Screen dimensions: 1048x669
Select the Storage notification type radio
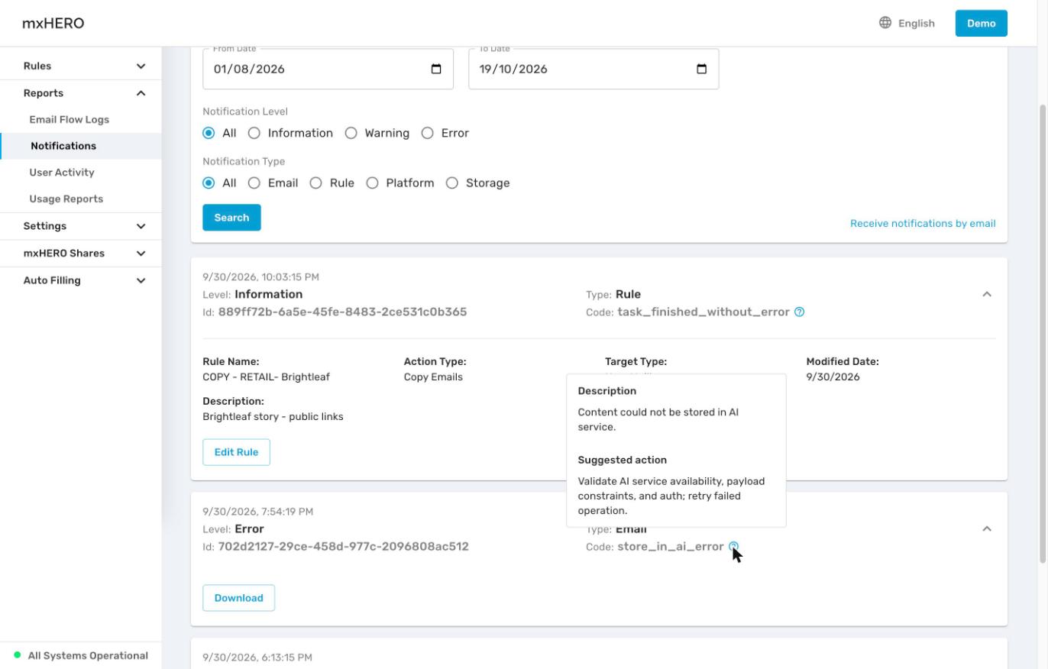click(452, 183)
